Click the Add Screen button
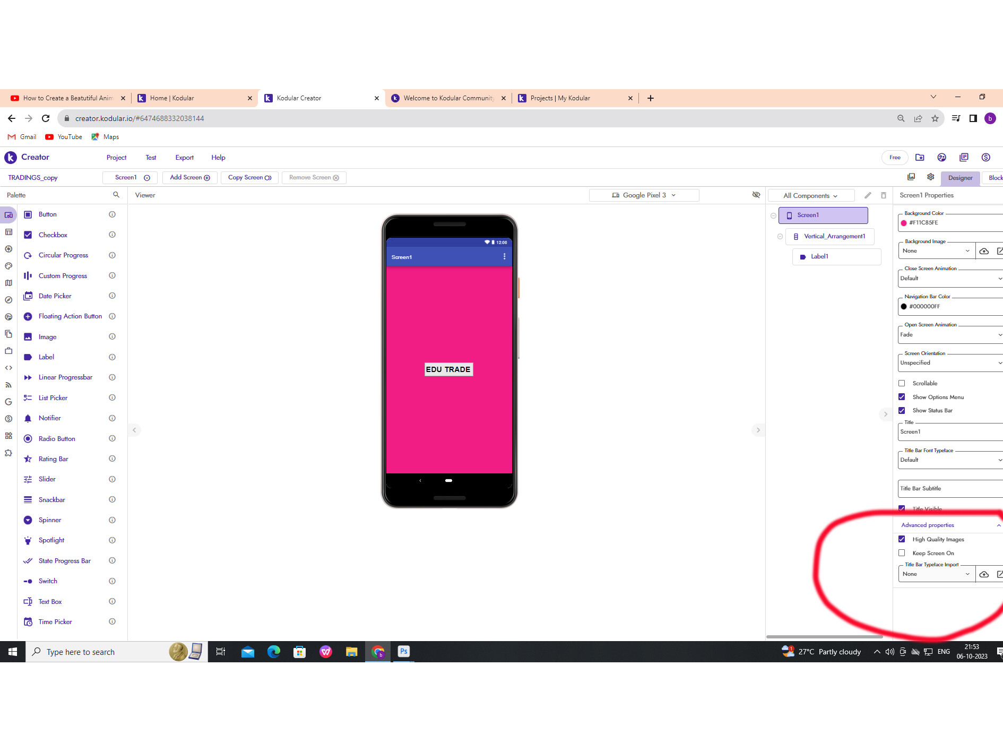Viewport: 1003px width, 752px height. [189, 178]
